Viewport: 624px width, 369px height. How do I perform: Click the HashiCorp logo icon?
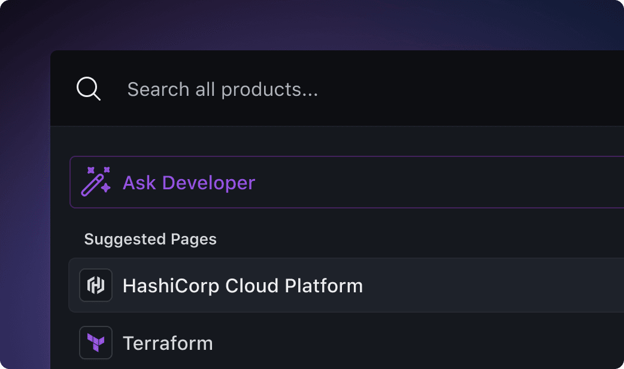pyautogui.click(x=96, y=285)
